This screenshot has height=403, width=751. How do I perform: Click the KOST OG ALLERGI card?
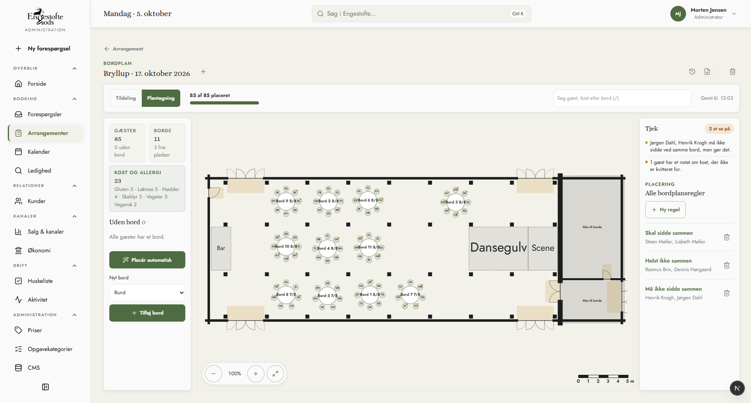(147, 188)
